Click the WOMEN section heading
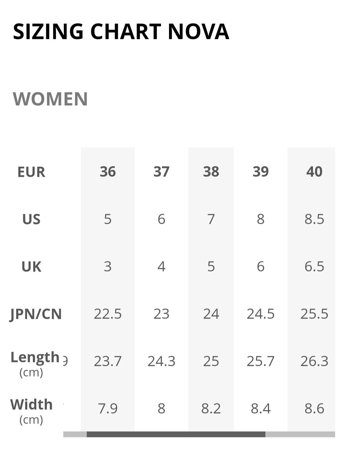347x461 pixels. (x=50, y=99)
